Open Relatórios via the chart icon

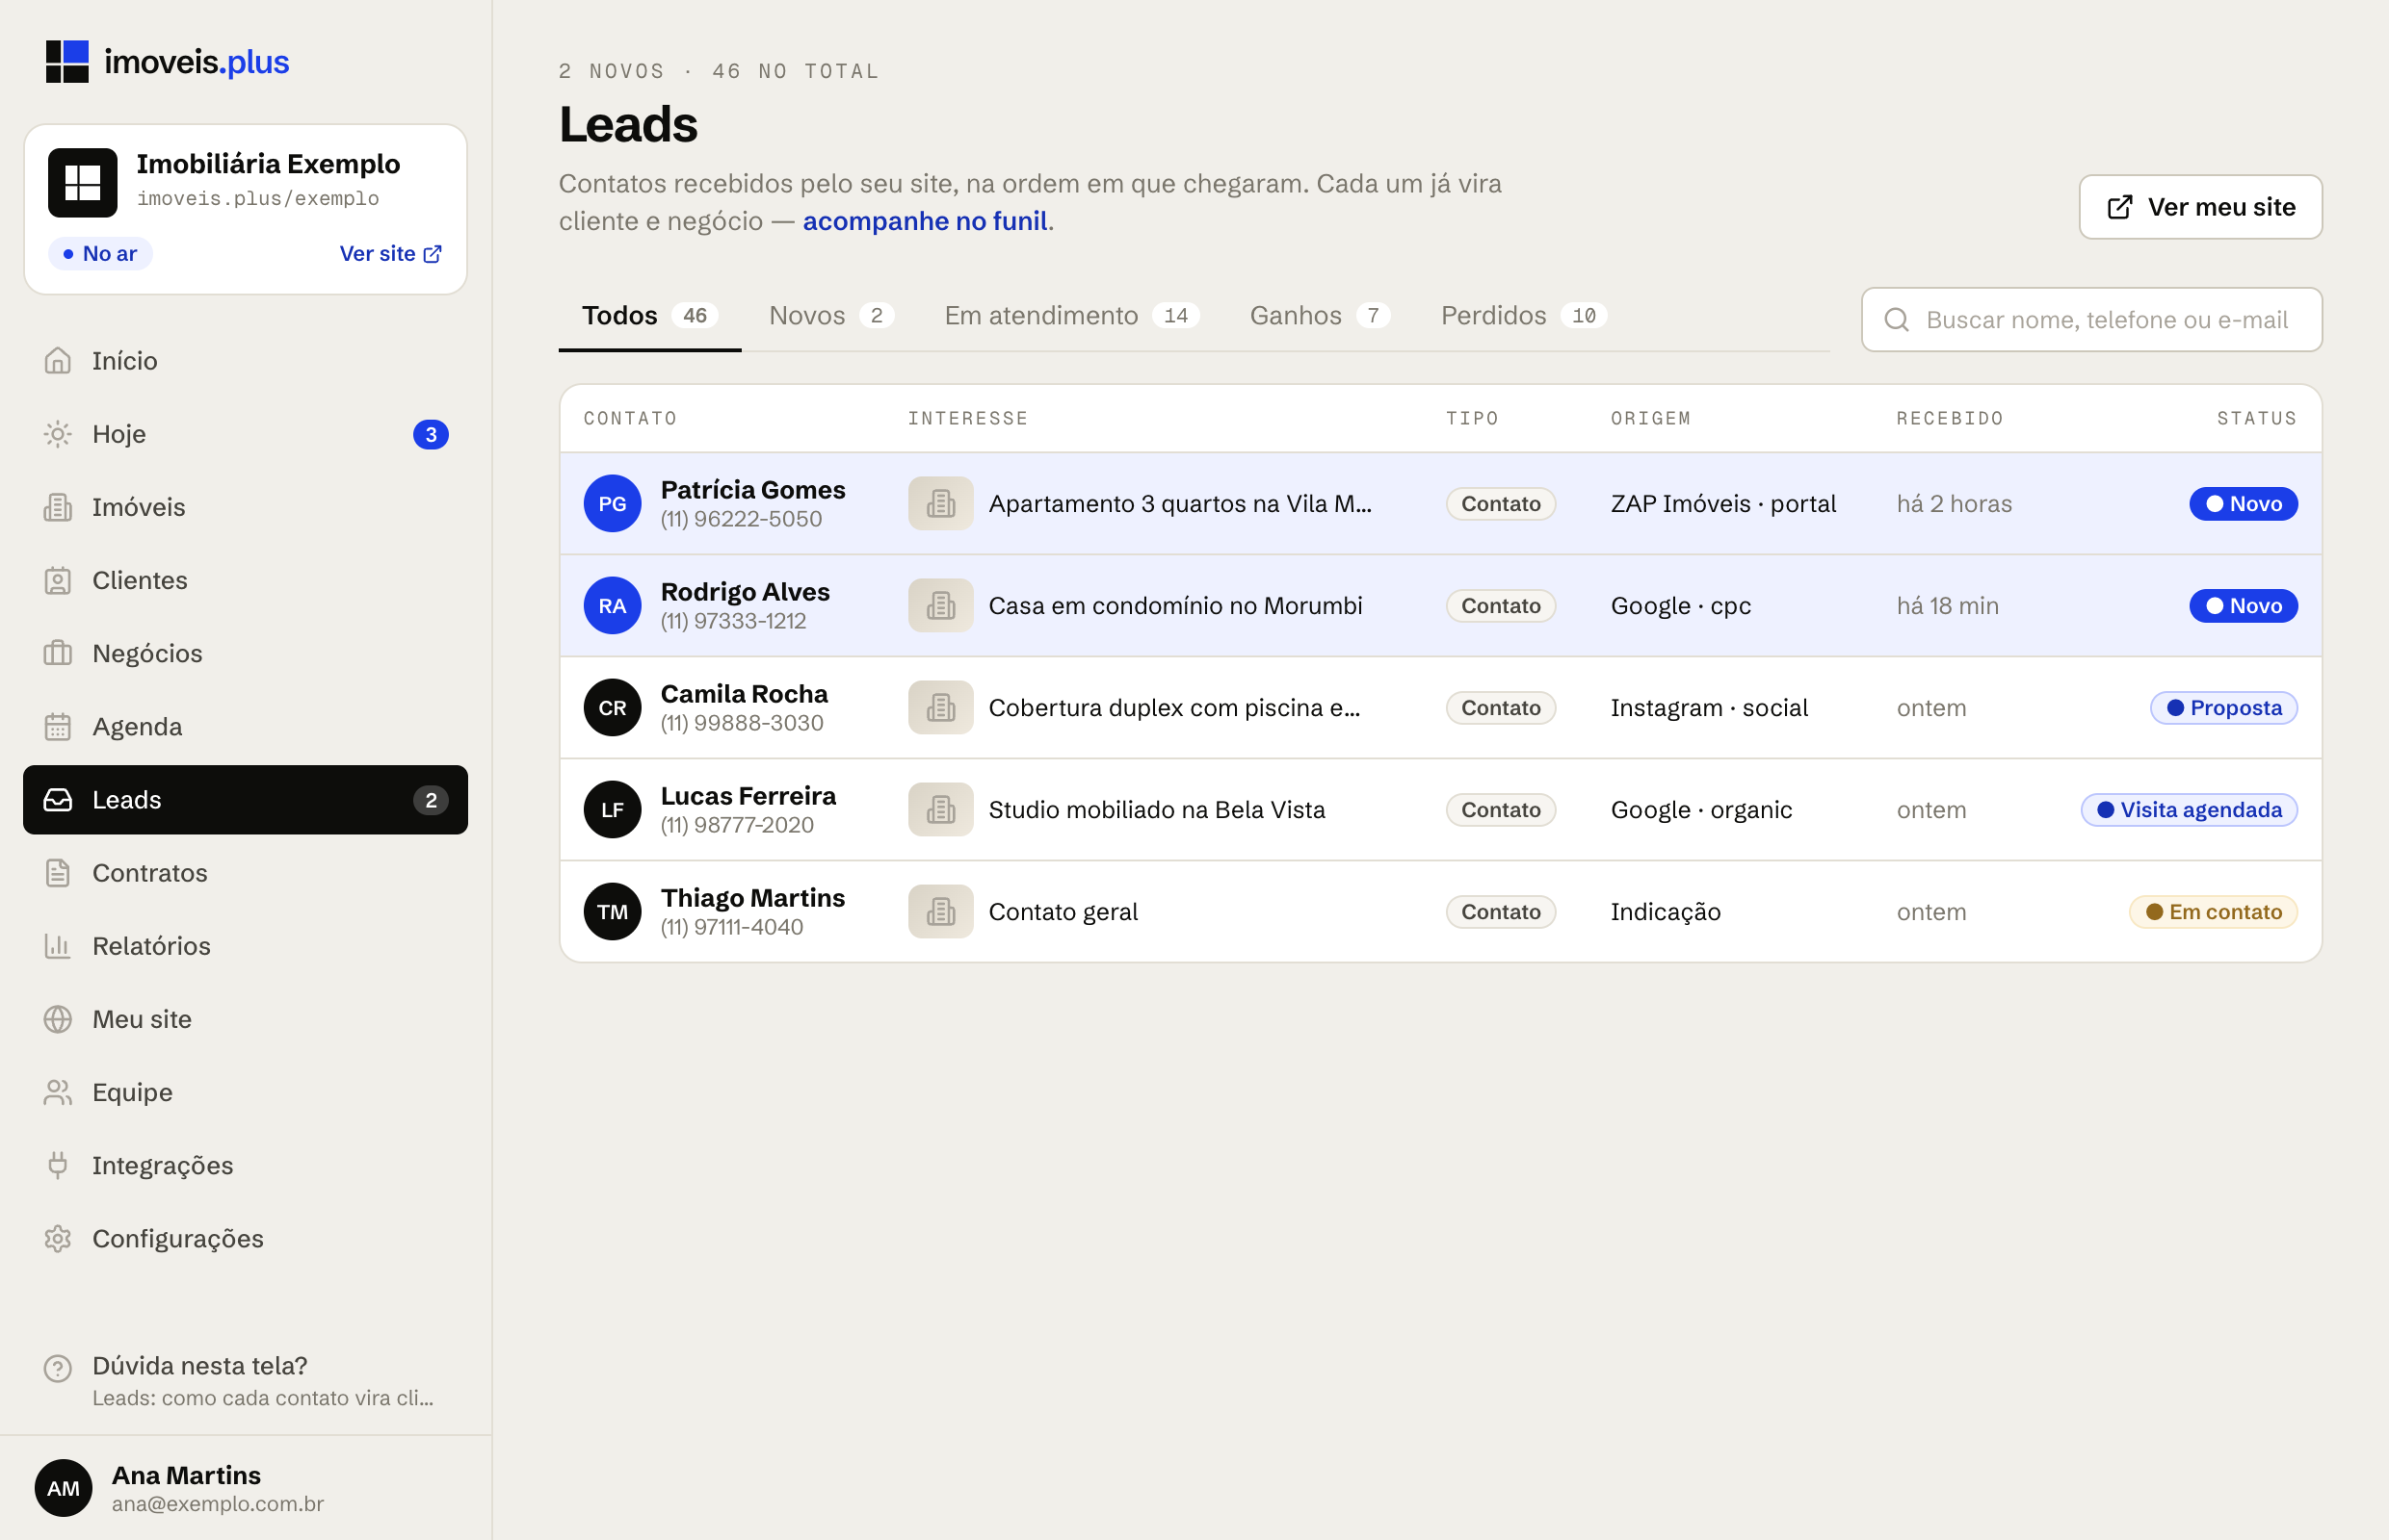[x=58, y=946]
